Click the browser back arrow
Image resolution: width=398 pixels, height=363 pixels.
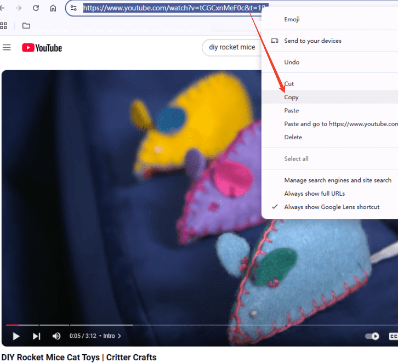click(x=4, y=8)
